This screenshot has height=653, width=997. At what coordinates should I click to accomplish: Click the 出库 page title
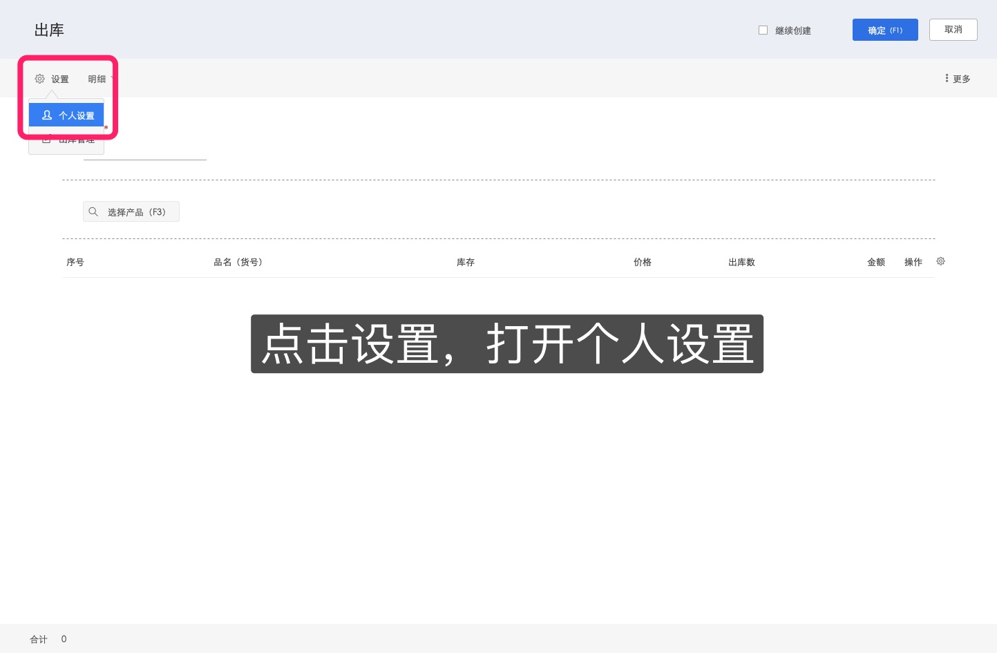(x=49, y=30)
